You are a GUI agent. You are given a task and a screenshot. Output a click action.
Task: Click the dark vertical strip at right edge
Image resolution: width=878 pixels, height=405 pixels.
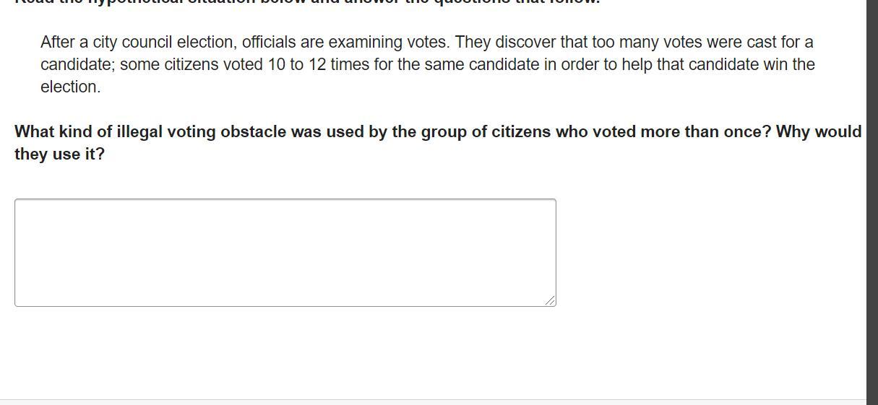coord(872,202)
